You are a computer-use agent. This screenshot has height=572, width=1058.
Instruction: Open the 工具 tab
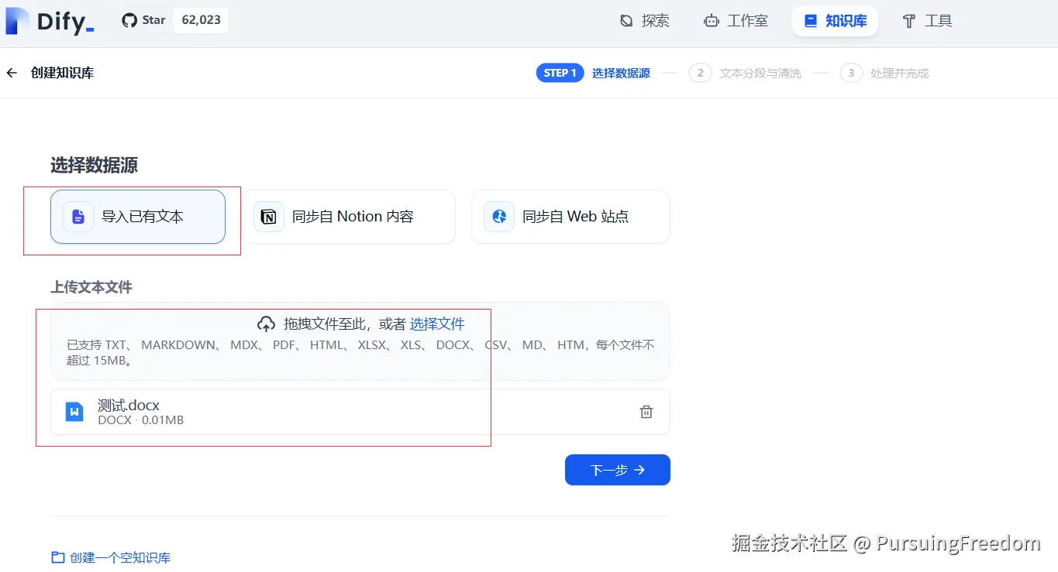[x=927, y=21]
